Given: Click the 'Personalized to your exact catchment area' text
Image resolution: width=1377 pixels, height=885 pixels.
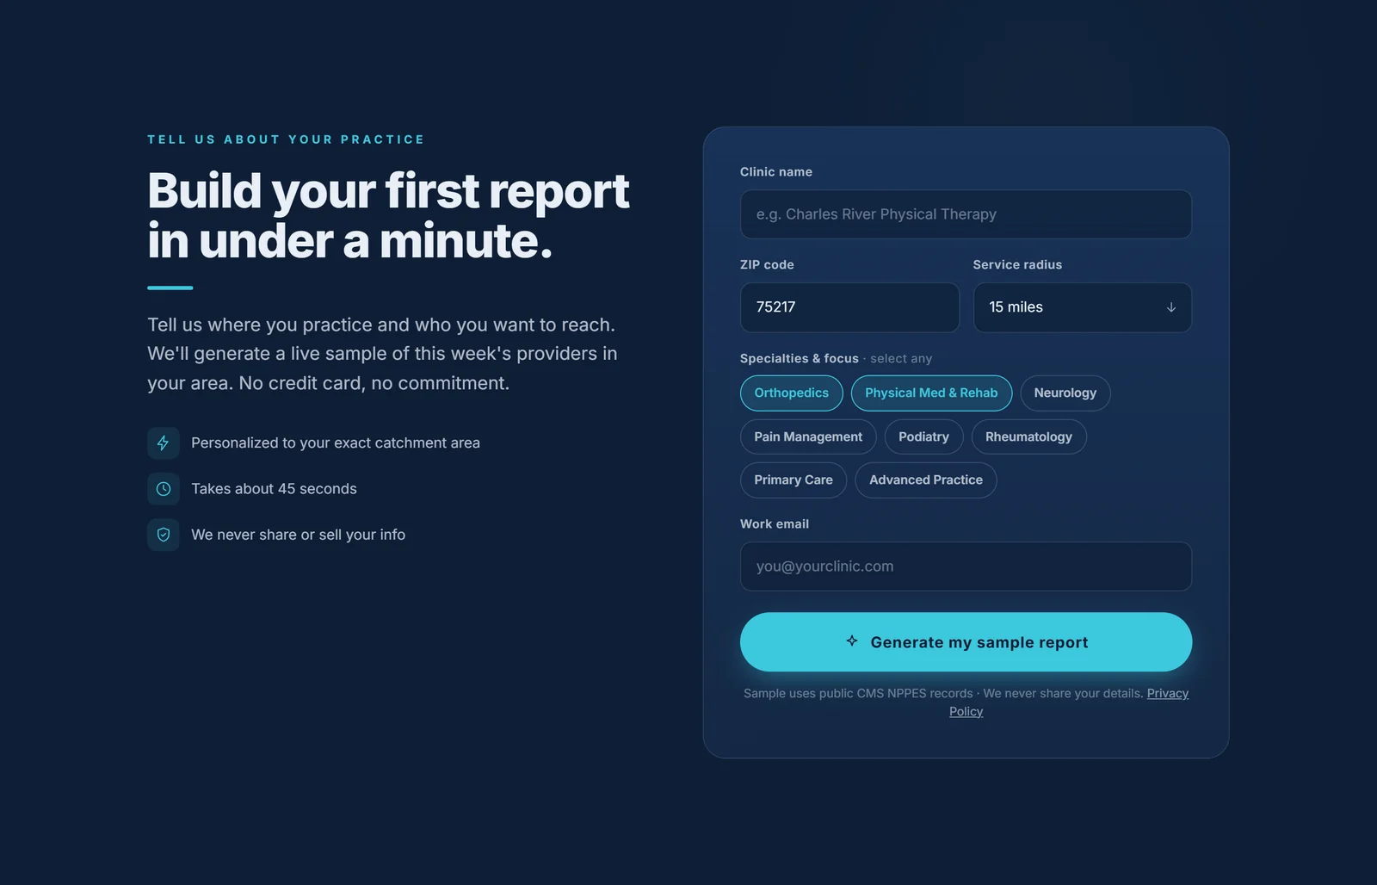Looking at the screenshot, I should (x=336, y=443).
